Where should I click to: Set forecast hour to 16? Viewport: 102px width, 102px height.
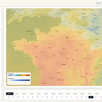pos(86,97)
